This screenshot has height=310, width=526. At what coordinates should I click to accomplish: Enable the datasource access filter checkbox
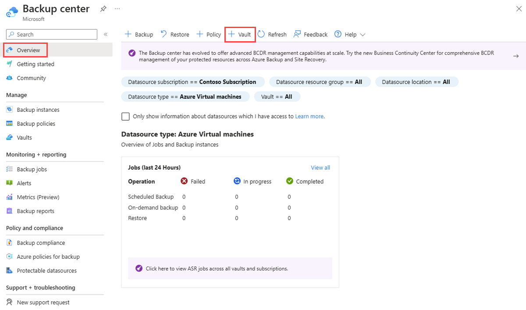tap(125, 116)
